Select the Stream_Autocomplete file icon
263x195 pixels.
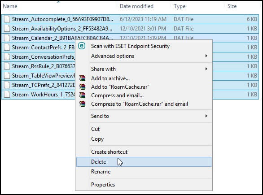tap(7, 19)
